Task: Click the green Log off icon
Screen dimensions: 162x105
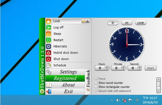Action: pos(48,27)
